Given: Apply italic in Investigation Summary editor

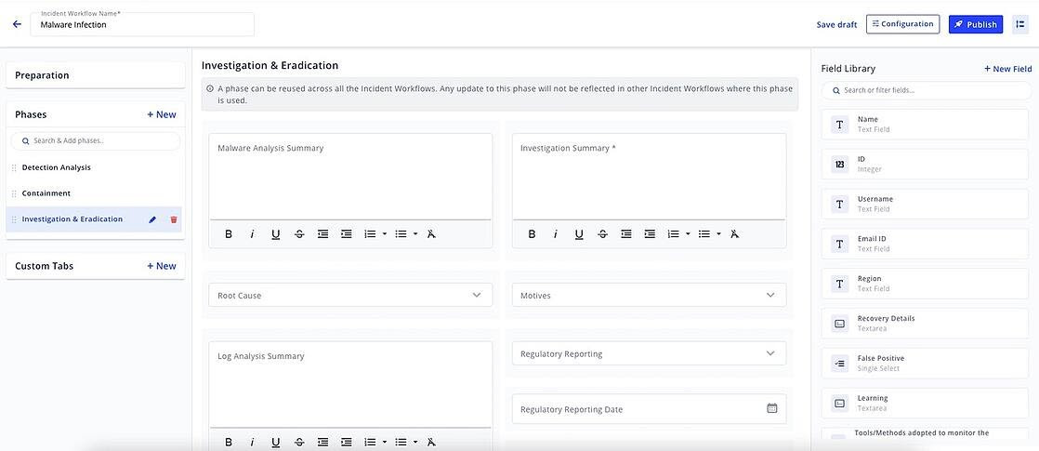Looking at the screenshot, I should click(x=555, y=234).
